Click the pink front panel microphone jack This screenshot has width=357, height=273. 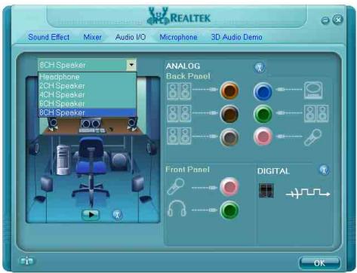(229, 187)
